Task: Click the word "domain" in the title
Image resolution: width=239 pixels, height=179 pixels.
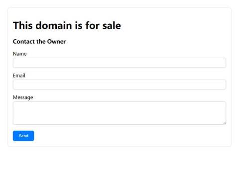Action: click(x=54, y=25)
